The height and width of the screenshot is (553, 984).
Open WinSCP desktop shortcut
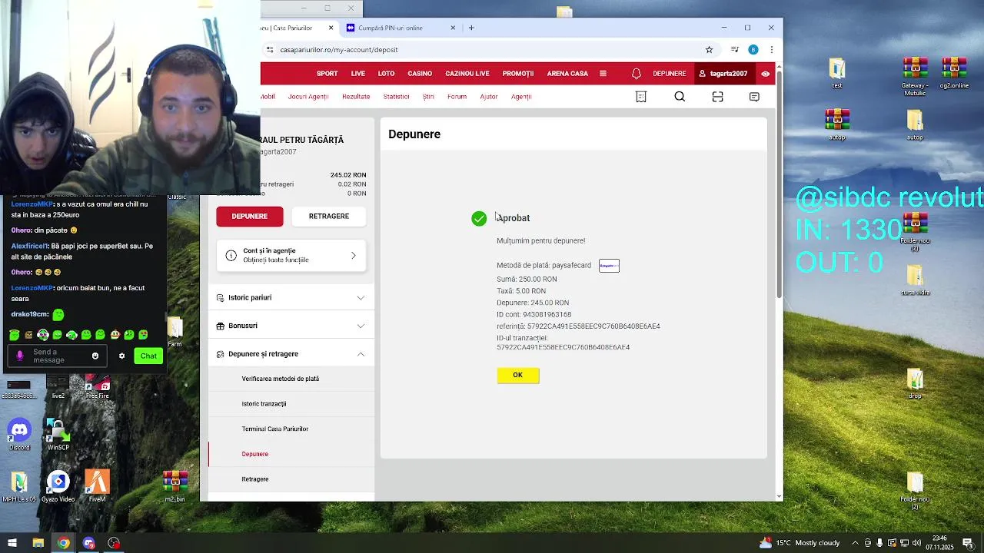(x=58, y=435)
